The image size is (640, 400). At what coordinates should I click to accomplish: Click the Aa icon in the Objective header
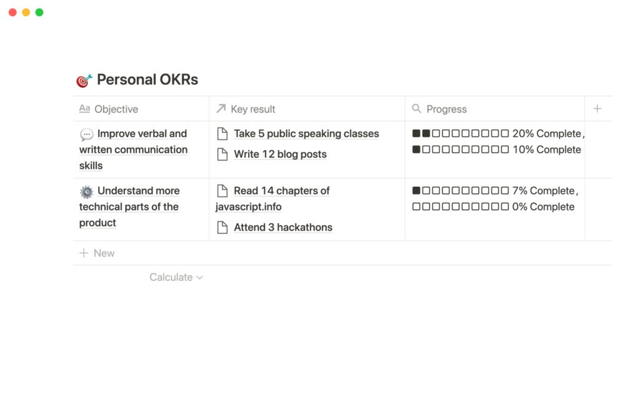point(84,109)
